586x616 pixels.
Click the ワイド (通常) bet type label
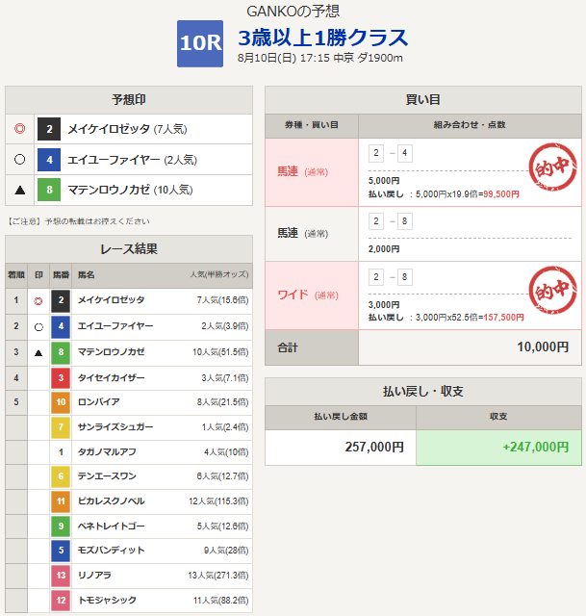[x=308, y=295]
